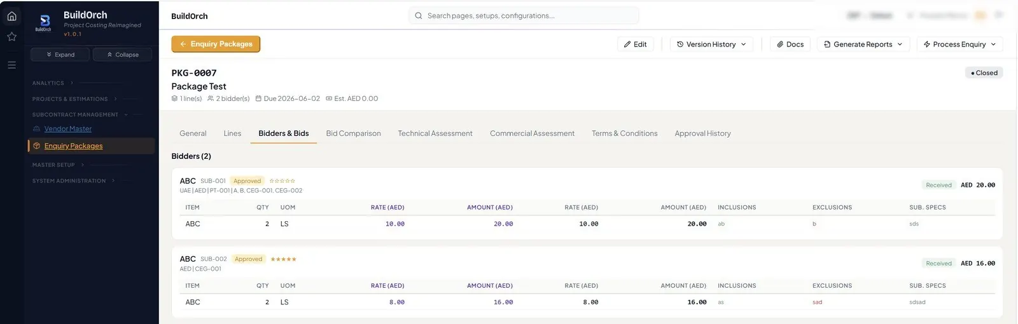Expand the Master Setup section
This screenshot has width=1018, height=324.
click(58, 165)
